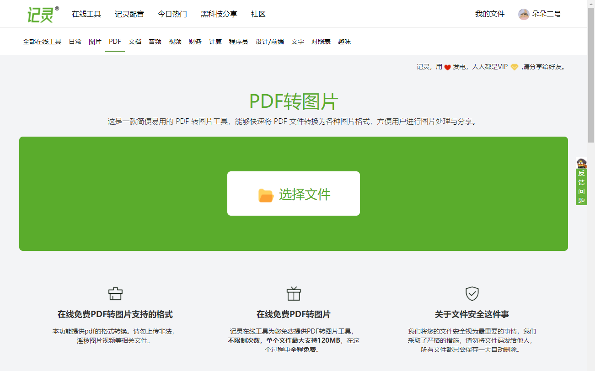Viewport: 595px width, 371px height.
Task: Click the feedback mascot icon
Action: (581, 163)
